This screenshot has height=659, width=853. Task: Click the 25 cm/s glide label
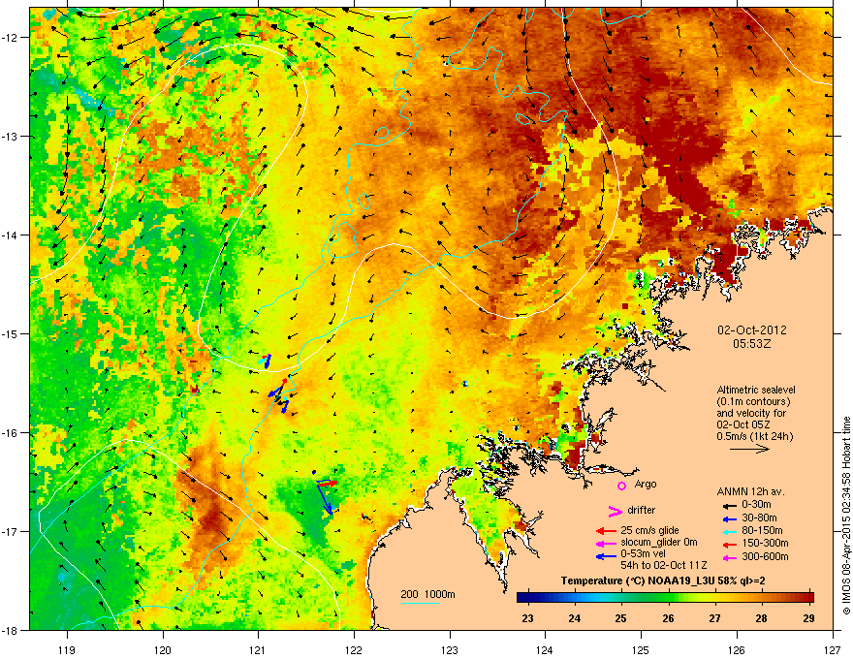pyautogui.click(x=649, y=530)
